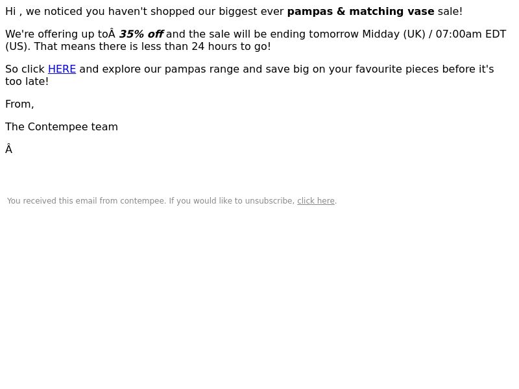The height and width of the screenshot is (389, 519).
Task: Click the stray 'Â' character below signature
Action: pyautogui.click(x=9, y=149)
